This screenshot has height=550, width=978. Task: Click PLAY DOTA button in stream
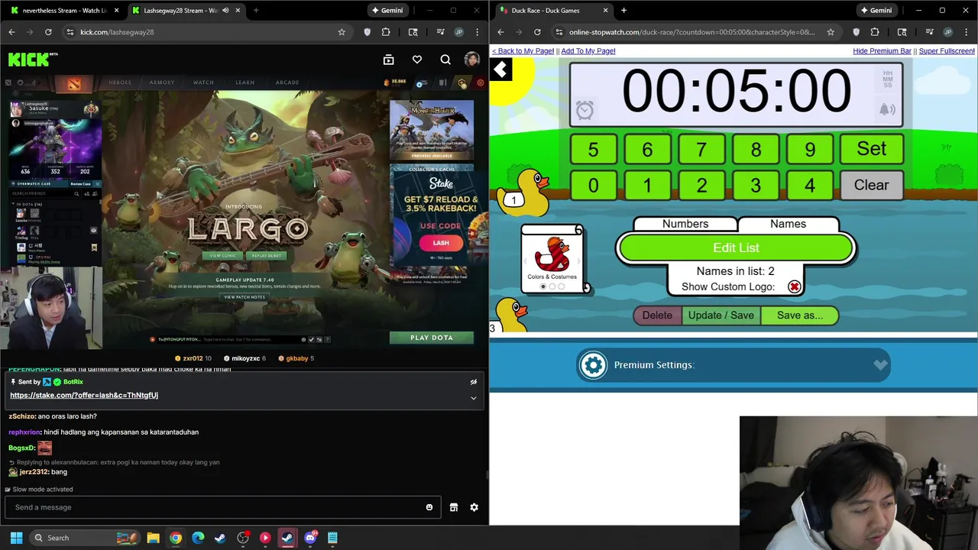[432, 338]
